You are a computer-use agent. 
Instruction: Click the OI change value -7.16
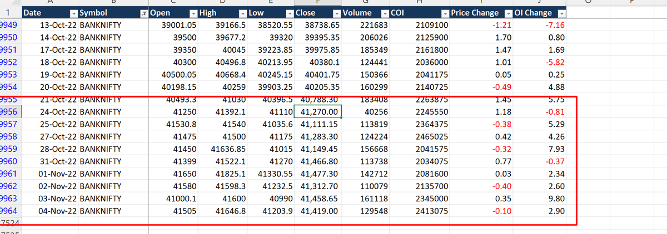(556, 26)
